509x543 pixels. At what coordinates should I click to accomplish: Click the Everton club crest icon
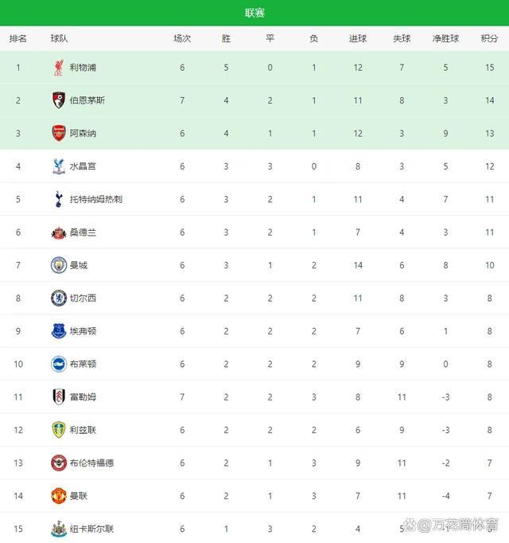click(58, 330)
